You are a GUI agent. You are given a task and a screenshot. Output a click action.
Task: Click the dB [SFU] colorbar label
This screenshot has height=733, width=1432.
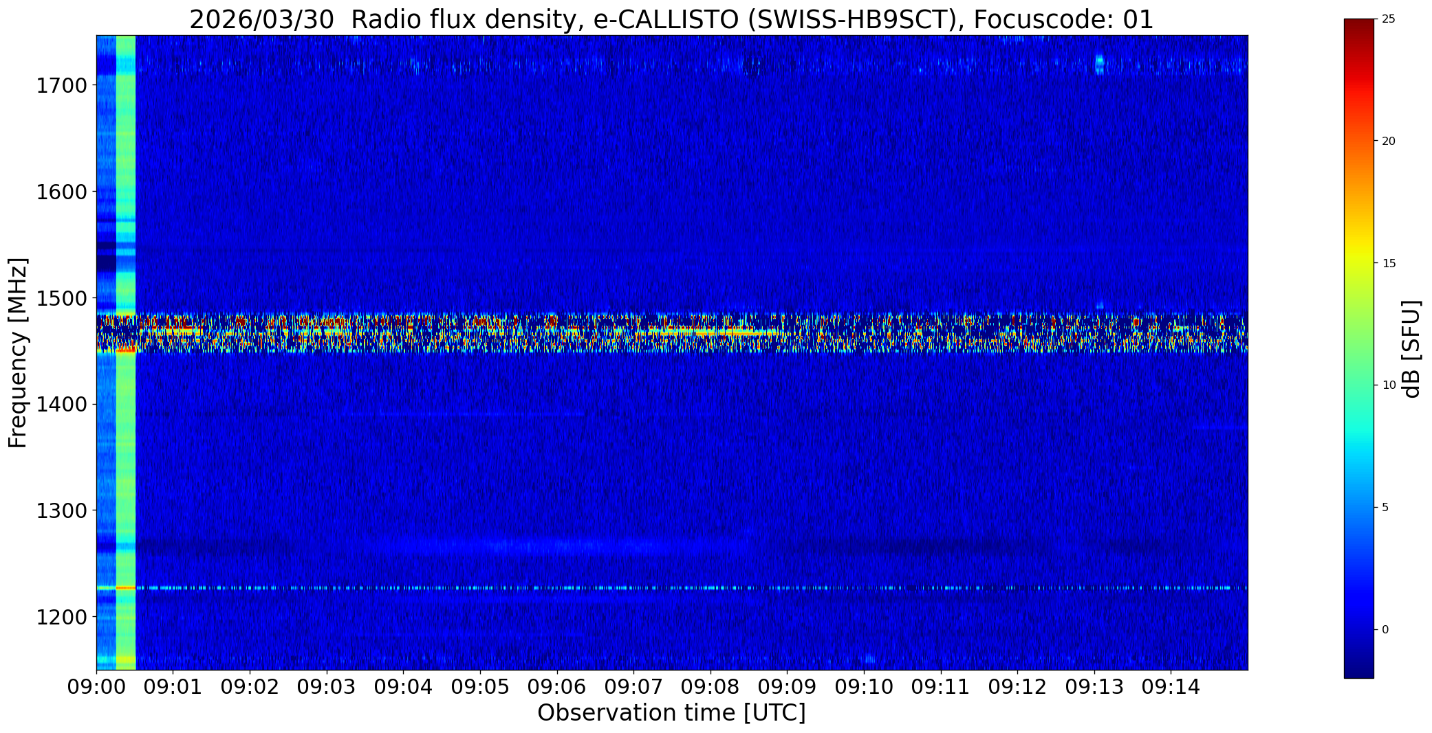pyautogui.click(x=1411, y=349)
